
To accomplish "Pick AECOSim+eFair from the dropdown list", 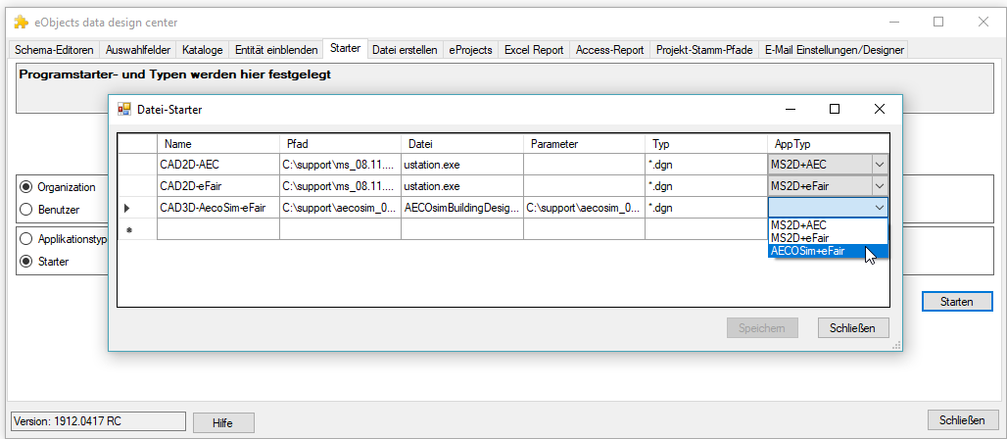I will tap(827, 251).
